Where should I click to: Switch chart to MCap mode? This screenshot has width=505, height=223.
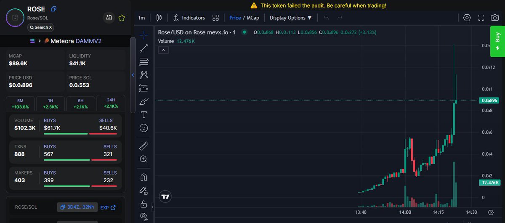coord(253,18)
